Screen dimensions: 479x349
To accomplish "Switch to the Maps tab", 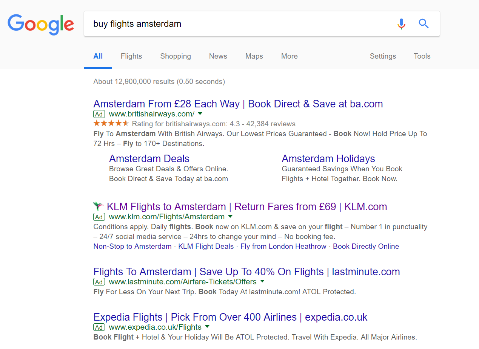I will pyautogui.click(x=254, y=56).
